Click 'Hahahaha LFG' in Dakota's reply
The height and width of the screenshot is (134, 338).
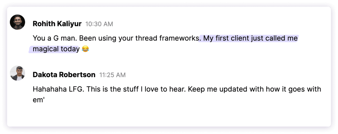(57, 89)
